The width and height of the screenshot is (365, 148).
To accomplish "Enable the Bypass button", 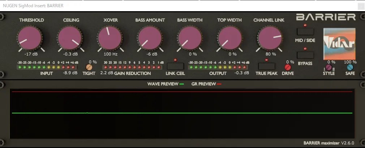I will pos(305,55).
